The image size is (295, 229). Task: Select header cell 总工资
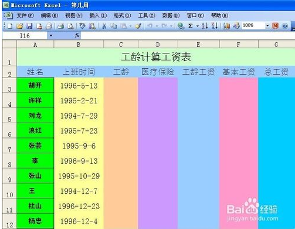[x=276, y=72]
